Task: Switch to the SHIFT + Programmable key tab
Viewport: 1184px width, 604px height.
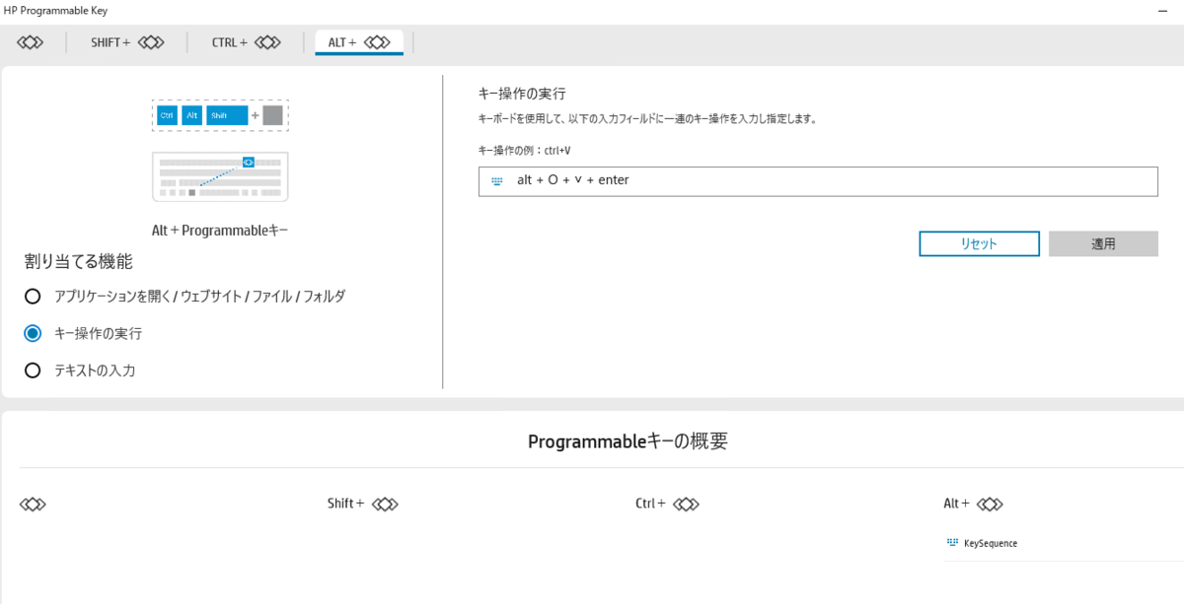Action: tap(126, 42)
